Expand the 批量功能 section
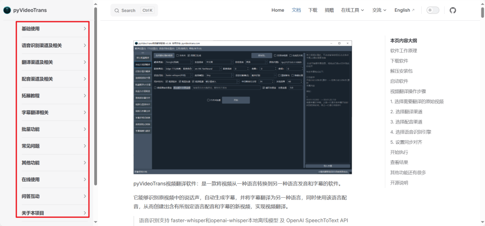 click(54, 129)
